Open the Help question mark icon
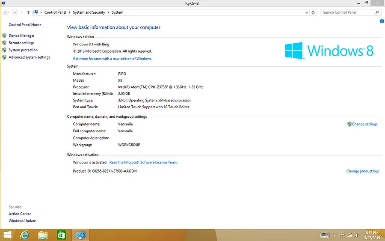Image resolution: width=385 pixels, height=241 pixels. (382, 21)
